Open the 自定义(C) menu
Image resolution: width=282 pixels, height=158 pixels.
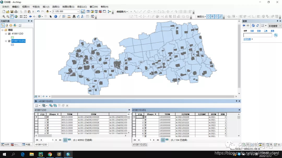pyautogui.click(x=82, y=7)
